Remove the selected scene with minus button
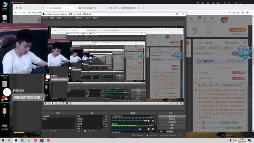The width and height of the screenshot is (254, 143). point(47,131)
